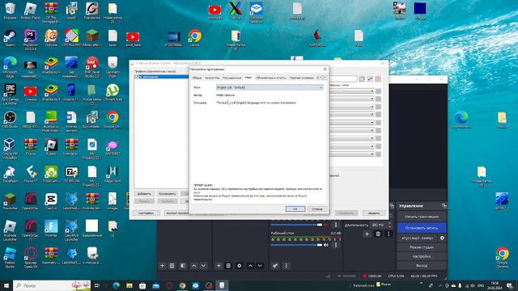
Task: Increase transition Длительность with the stepper arrow
Action: (390, 223)
